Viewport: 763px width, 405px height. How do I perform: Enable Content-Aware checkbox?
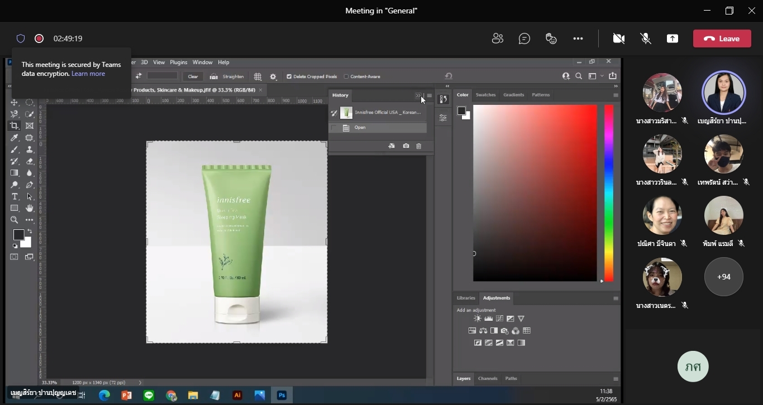pos(346,76)
